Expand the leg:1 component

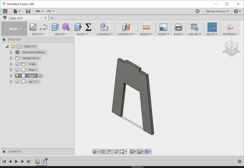point(11,76)
